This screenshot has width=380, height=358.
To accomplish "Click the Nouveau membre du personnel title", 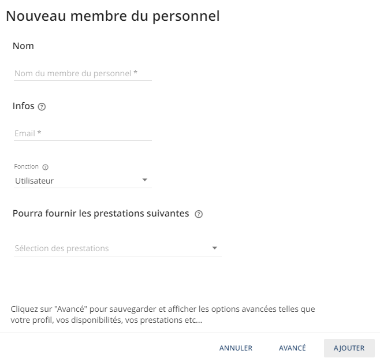I will click(113, 16).
